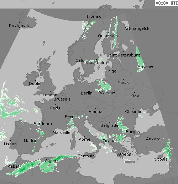Click the Dublin label
The width and height of the screenshot is (178, 184).
click(35, 83)
